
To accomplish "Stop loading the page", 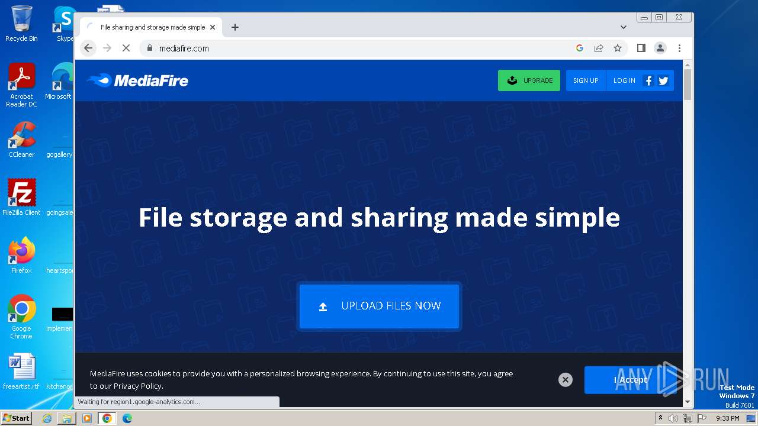I will point(126,49).
